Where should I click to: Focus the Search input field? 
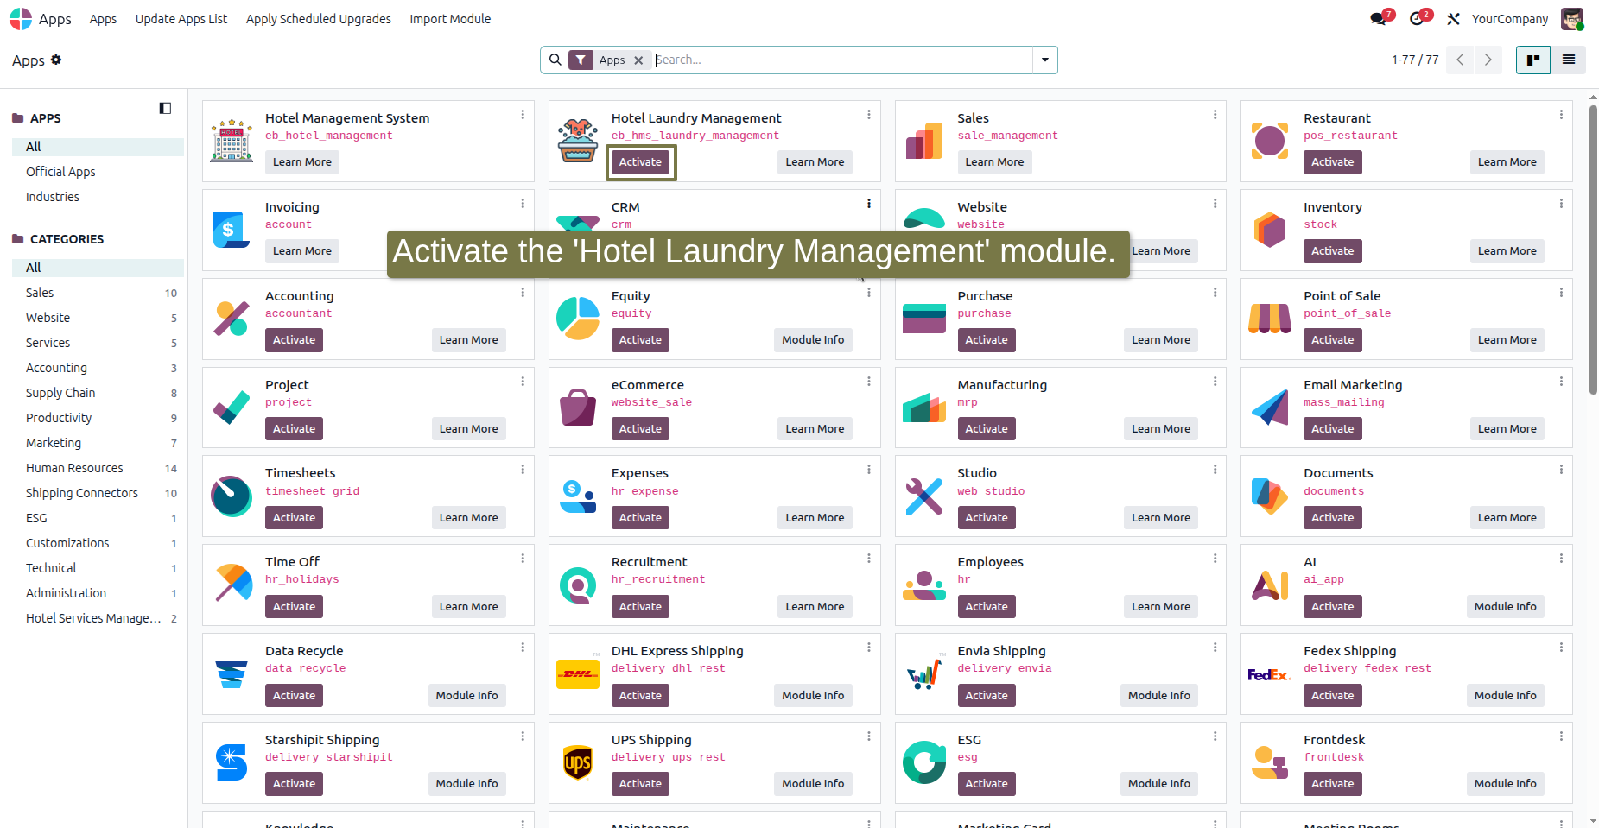[x=841, y=60]
